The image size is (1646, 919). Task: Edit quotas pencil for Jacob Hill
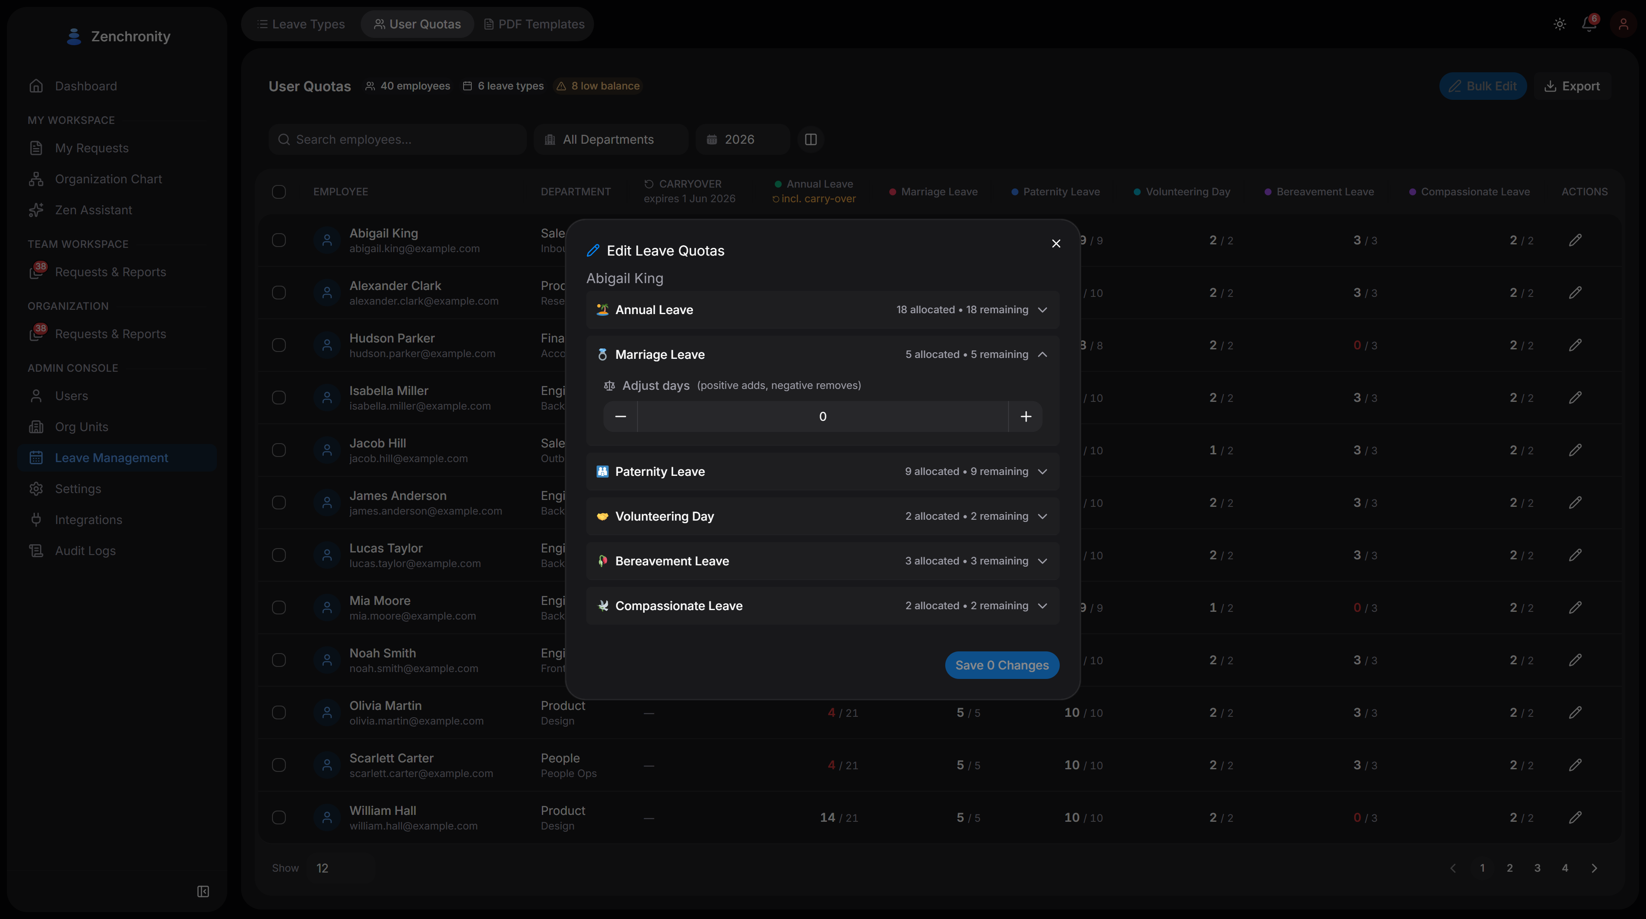1575,450
